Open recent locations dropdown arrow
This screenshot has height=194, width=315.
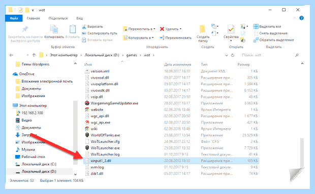coord(27,55)
